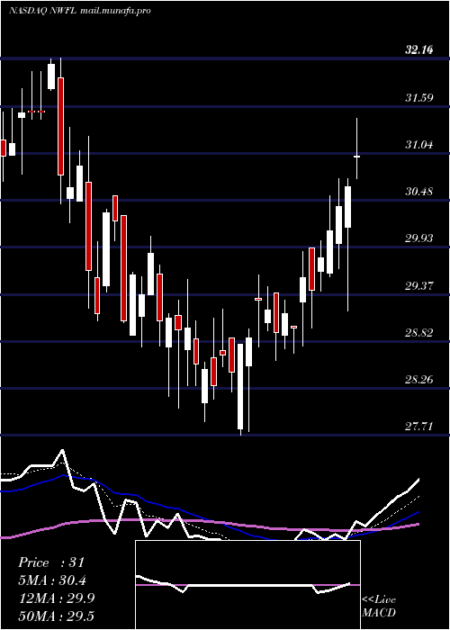Click inside the MACD inset chart box
The height and width of the screenshot is (630, 450).
[x=247, y=585]
